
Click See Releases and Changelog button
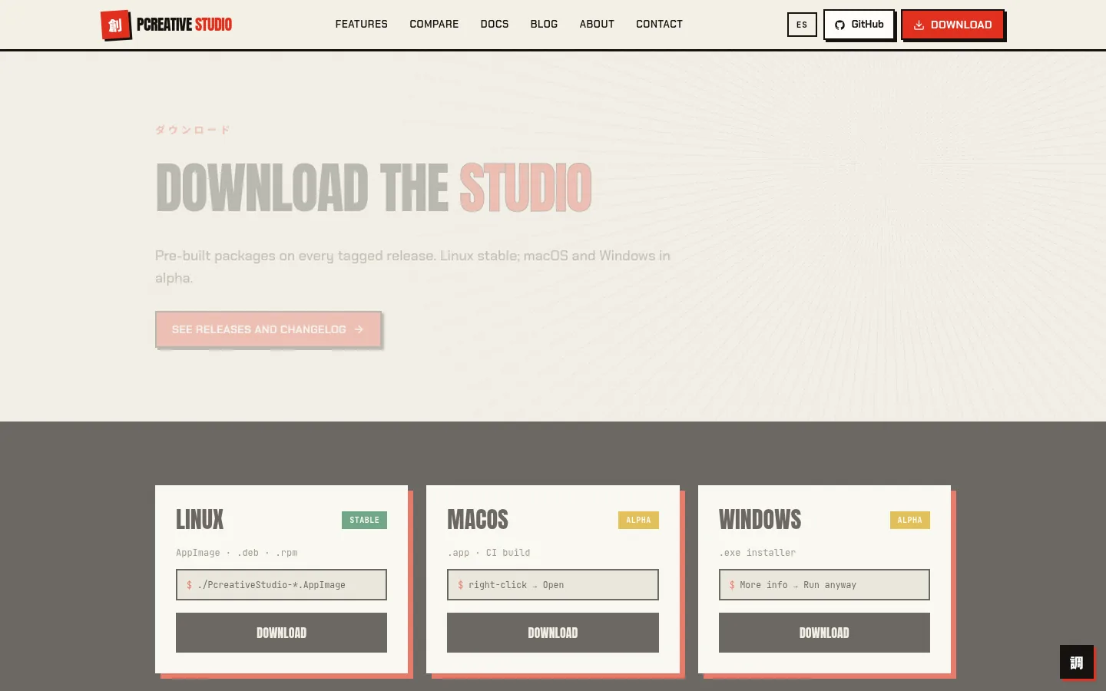[x=268, y=329]
